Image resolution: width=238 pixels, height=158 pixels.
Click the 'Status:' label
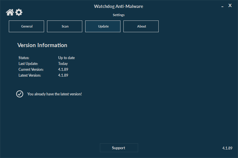[24, 58]
